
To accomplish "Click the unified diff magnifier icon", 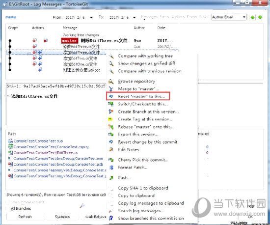I will (111, 63).
